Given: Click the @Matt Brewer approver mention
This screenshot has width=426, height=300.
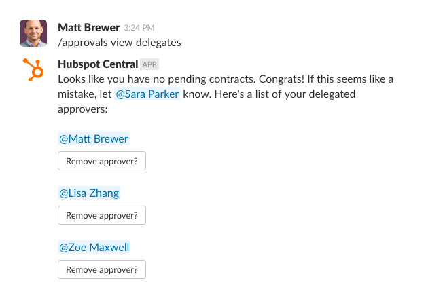Looking at the screenshot, I should point(94,139).
